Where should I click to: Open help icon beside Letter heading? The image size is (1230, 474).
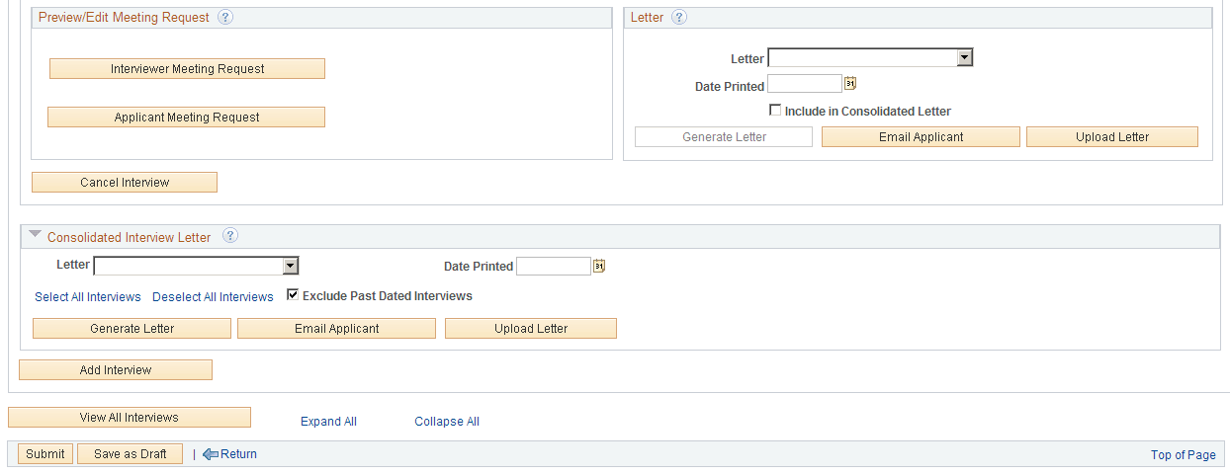pyautogui.click(x=679, y=18)
